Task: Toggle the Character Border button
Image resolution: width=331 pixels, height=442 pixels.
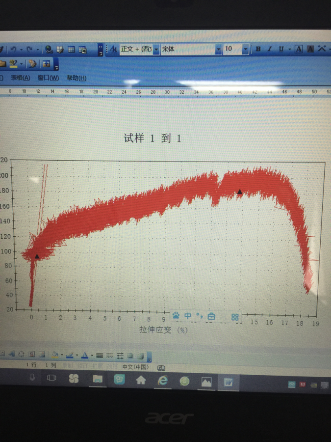Action: [x=299, y=49]
